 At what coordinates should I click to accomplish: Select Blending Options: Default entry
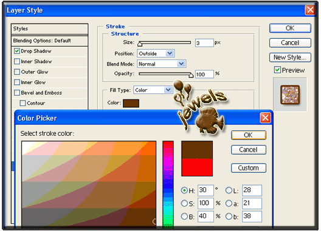point(49,41)
